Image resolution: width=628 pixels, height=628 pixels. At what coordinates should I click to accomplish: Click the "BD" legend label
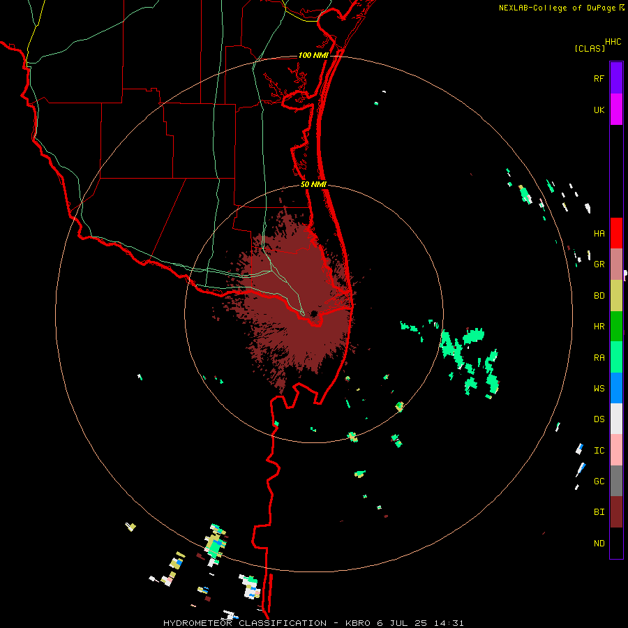tap(599, 296)
